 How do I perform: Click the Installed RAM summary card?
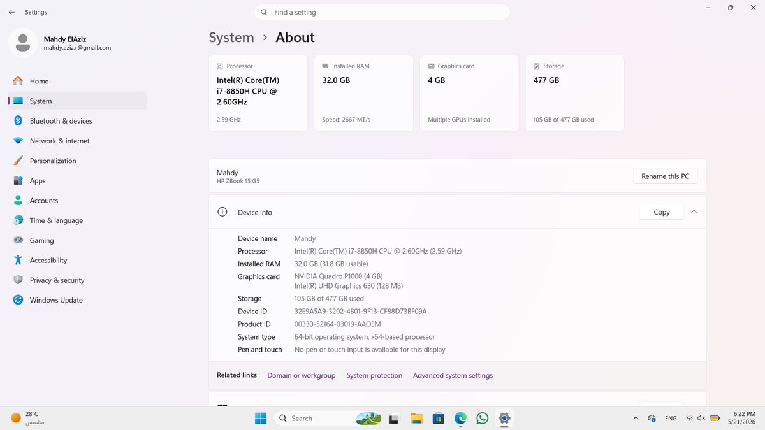point(363,93)
